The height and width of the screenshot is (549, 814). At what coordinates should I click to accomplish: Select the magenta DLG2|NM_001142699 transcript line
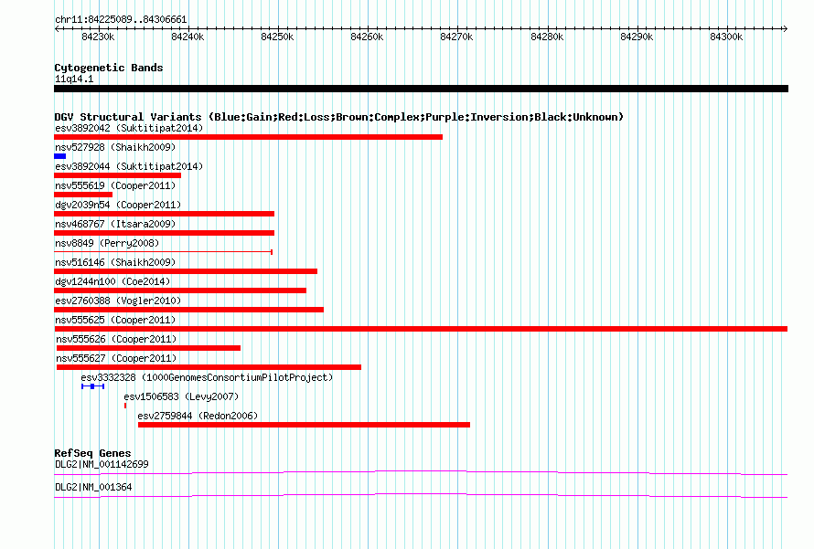[x=421, y=472]
